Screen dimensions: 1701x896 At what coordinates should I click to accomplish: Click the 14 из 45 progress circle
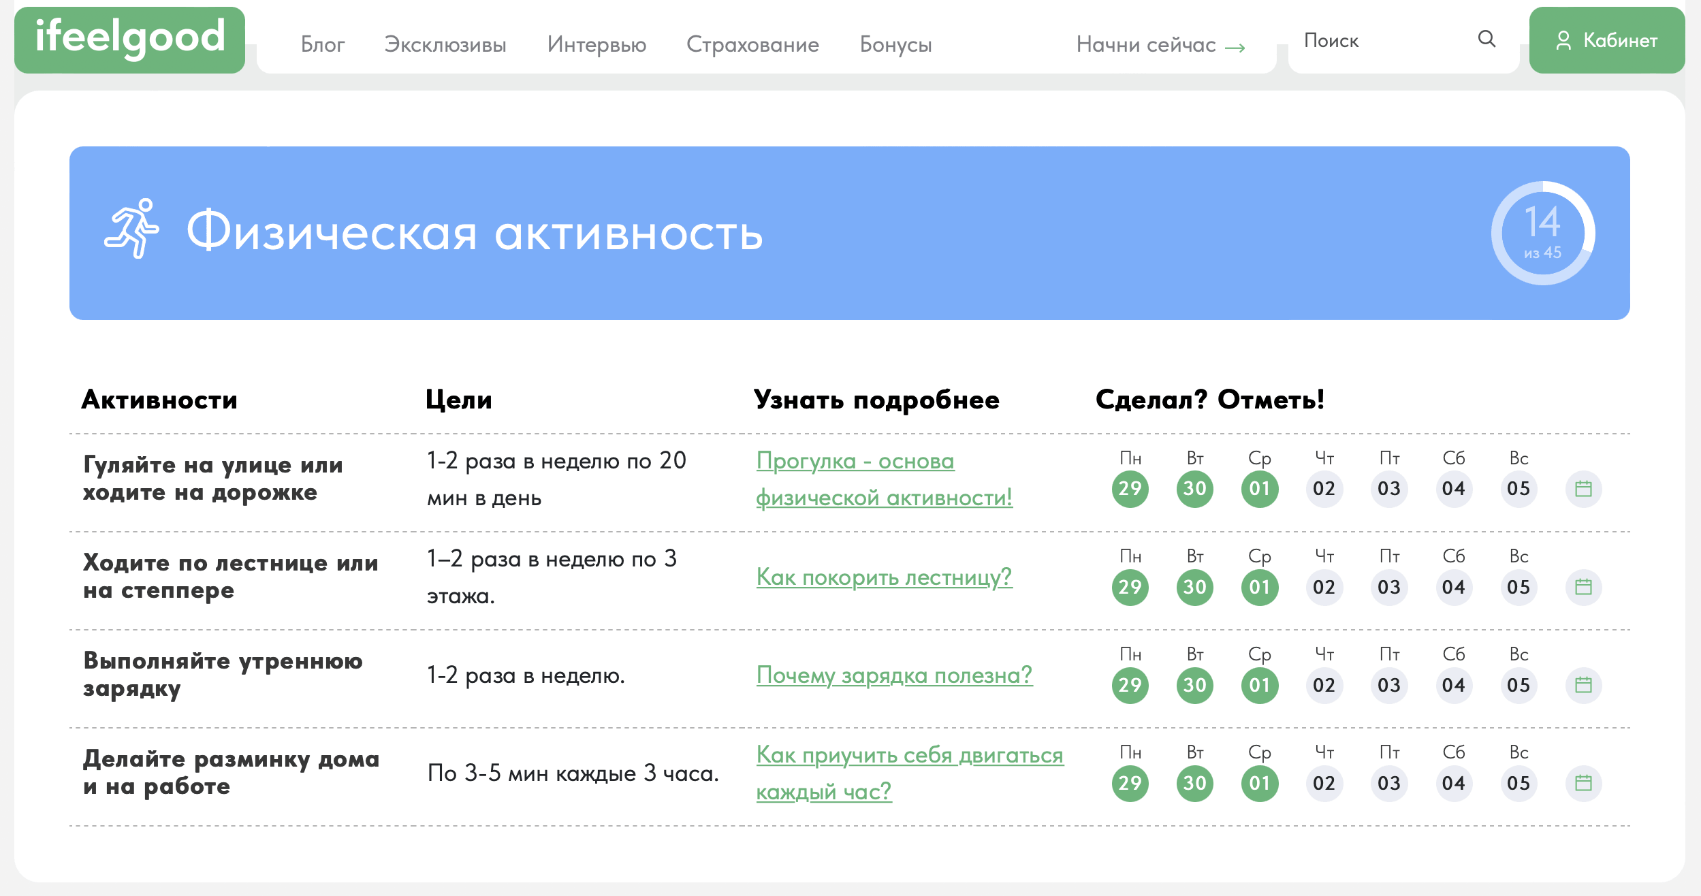pyautogui.click(x=1544, y=232)
